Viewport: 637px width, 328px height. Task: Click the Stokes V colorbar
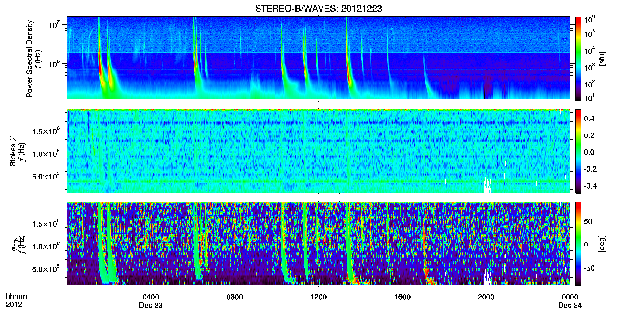pyautogui.click(x=578, y=151)
